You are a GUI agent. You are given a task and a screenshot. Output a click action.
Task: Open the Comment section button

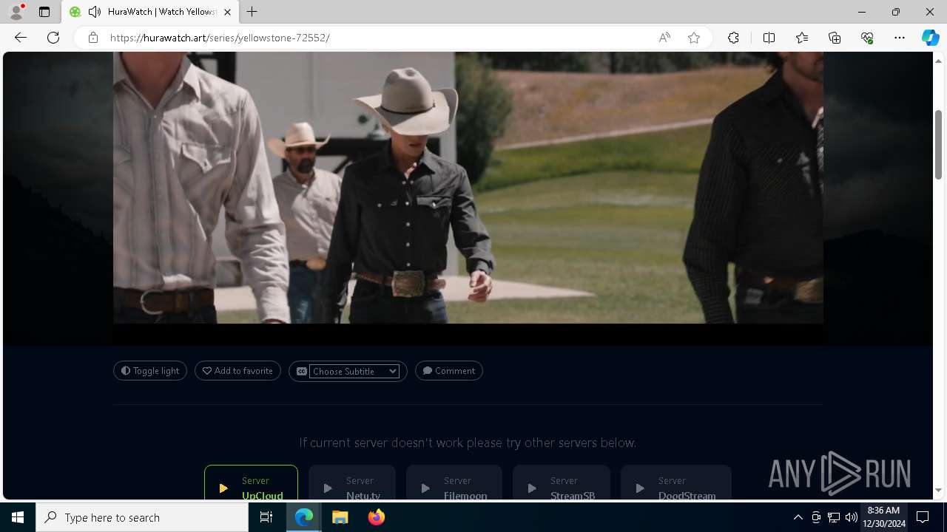[x=449, y=371]
